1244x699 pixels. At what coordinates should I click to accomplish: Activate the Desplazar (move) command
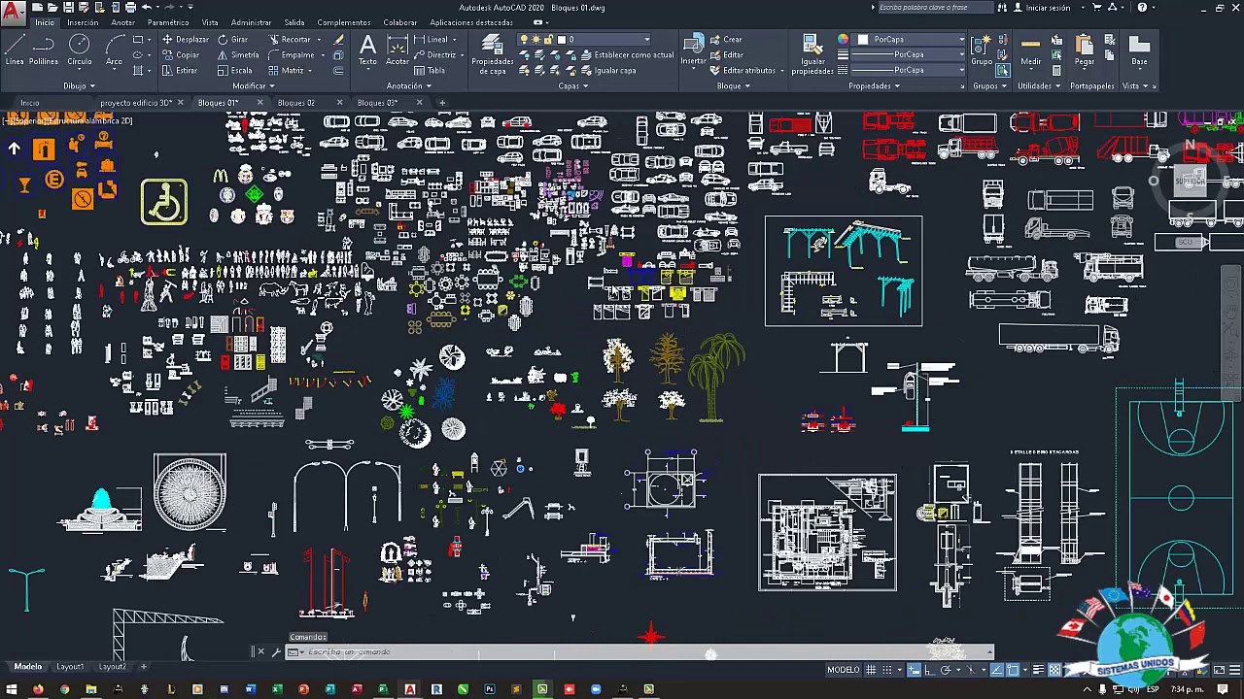coord(186,40)
